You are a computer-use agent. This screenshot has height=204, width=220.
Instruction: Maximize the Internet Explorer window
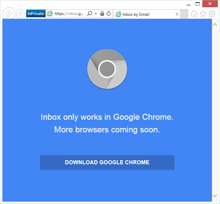tap(197, 4)
